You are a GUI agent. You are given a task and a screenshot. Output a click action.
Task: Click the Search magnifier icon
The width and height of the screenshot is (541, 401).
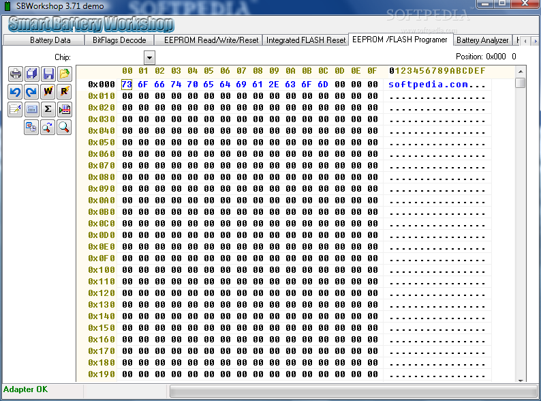pyautogui.click(x=64, y=128)
